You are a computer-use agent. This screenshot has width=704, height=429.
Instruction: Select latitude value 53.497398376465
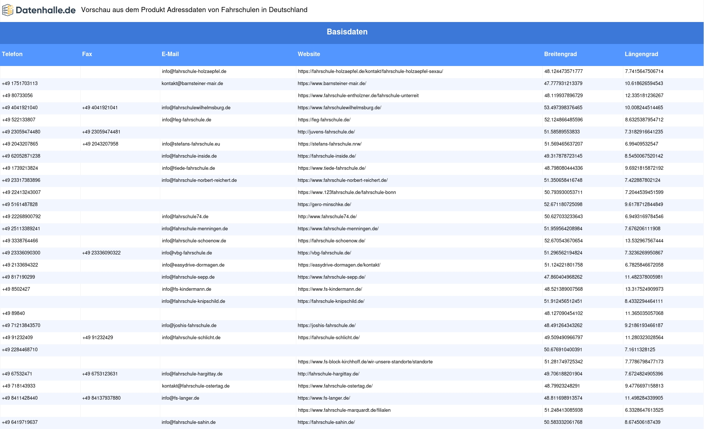pos(563,108)
